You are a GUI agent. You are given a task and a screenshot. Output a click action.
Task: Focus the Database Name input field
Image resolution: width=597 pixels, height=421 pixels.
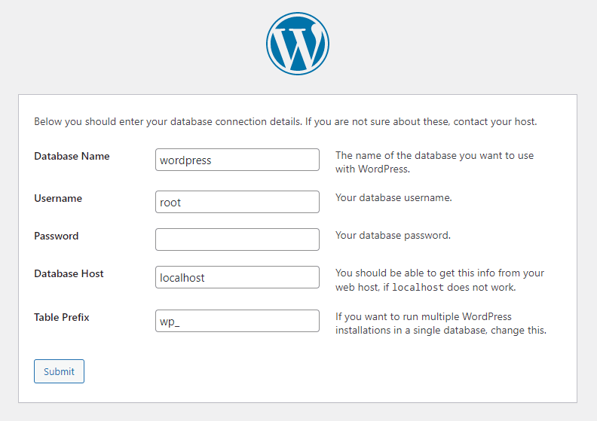tap(237, 160)
